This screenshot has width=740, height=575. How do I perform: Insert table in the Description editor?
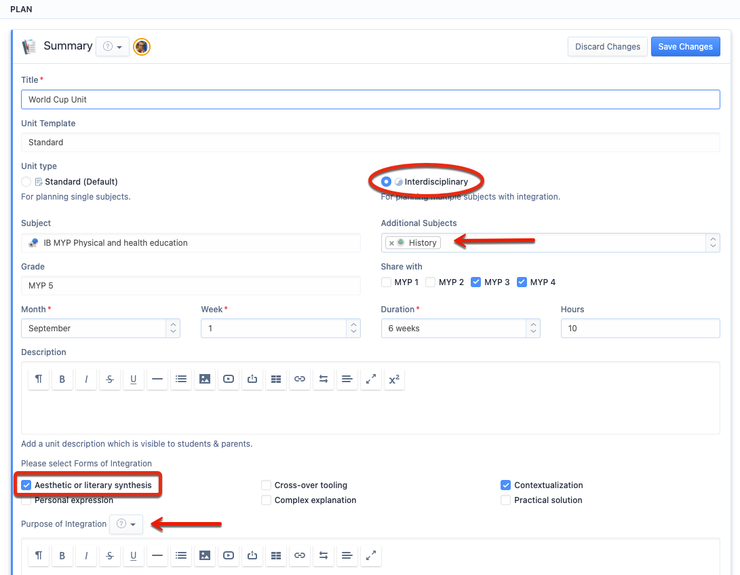276,379
